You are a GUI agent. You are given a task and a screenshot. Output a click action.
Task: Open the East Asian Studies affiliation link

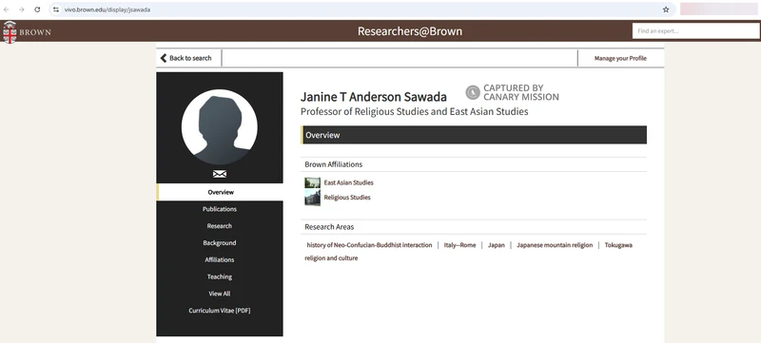[x=348, y=182]
